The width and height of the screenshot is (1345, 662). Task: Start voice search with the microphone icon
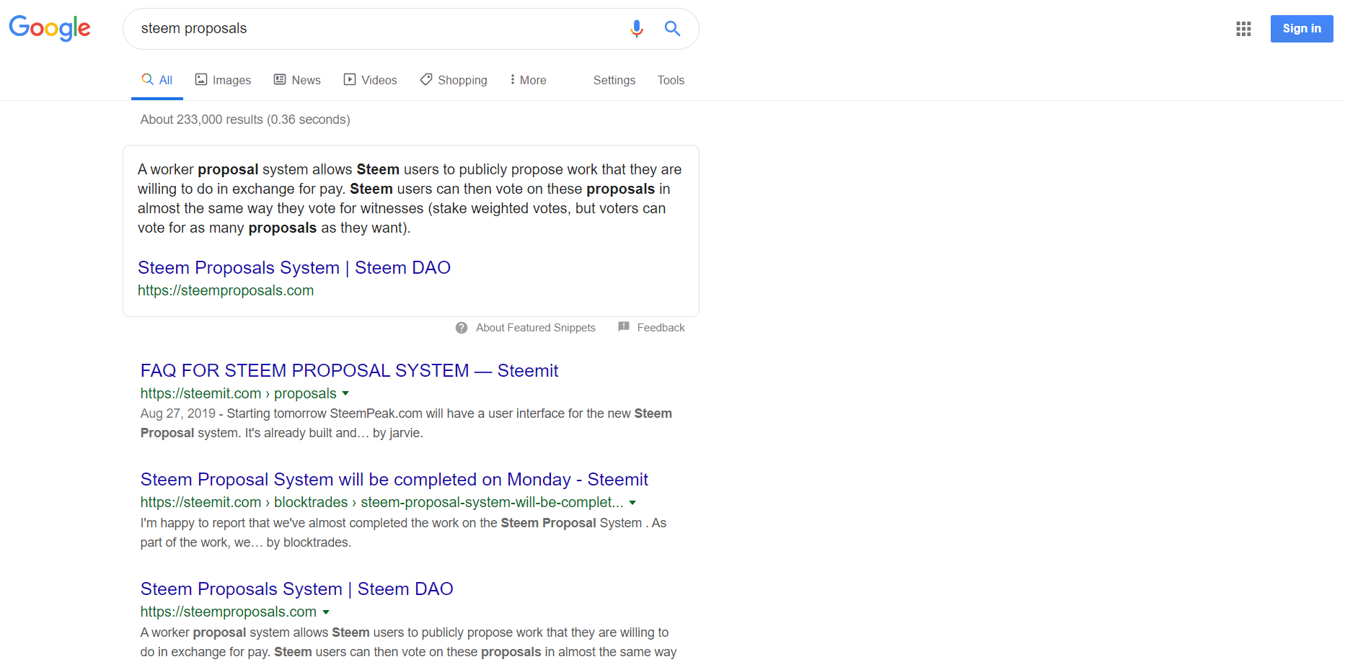[636, 29]
